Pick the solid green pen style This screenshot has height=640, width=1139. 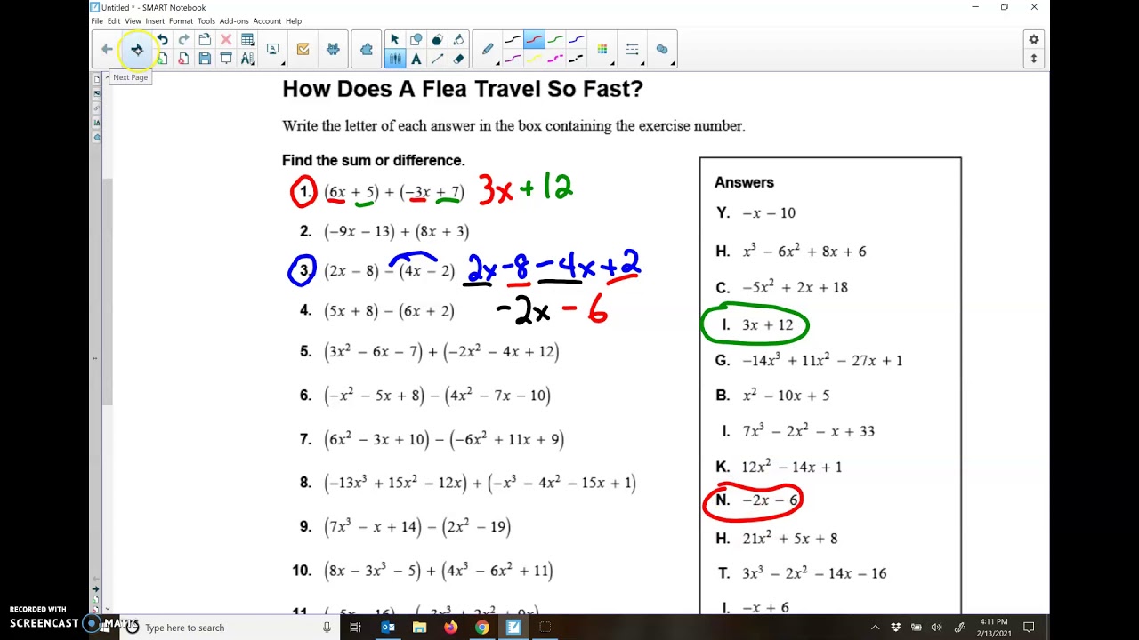tap(555, 39)
